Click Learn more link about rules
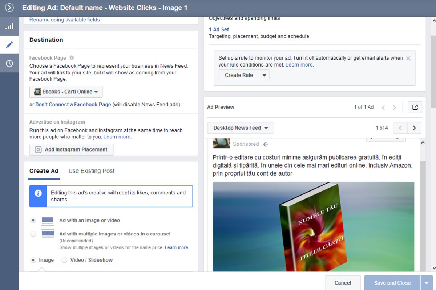Screen dimensions: 436x290 (299, 65)
